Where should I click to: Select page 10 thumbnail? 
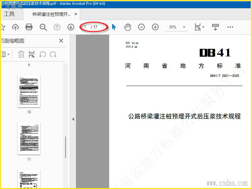[x=29, y=91]
